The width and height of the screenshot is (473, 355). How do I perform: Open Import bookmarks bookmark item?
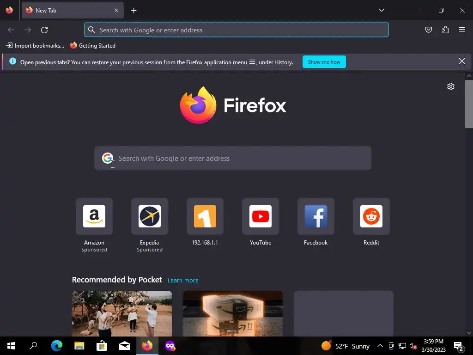(x=35, y=46)
